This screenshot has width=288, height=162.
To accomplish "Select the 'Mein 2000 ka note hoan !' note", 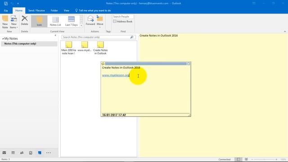I will 69,48.
